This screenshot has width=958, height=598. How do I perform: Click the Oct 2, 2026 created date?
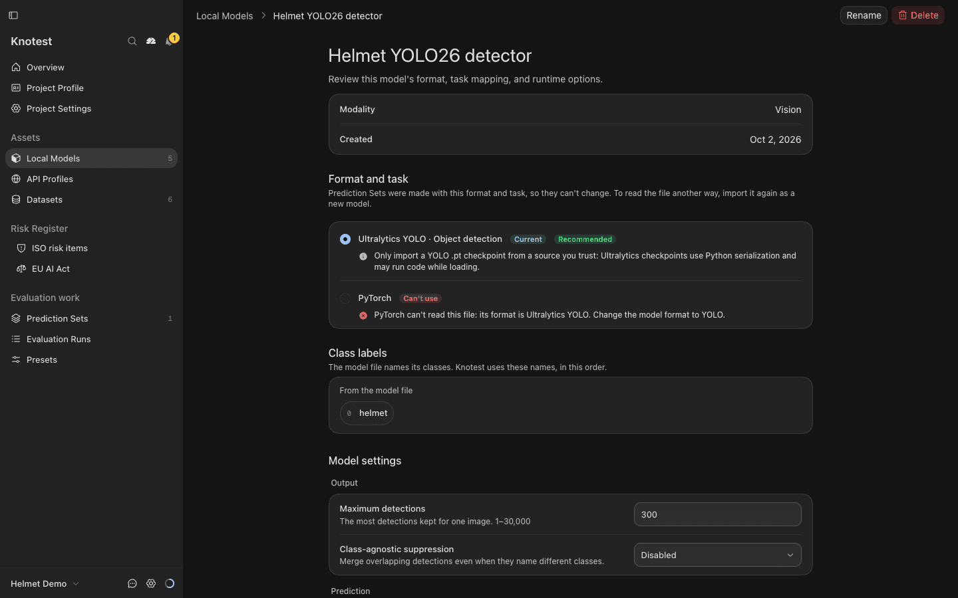point(775,140)
